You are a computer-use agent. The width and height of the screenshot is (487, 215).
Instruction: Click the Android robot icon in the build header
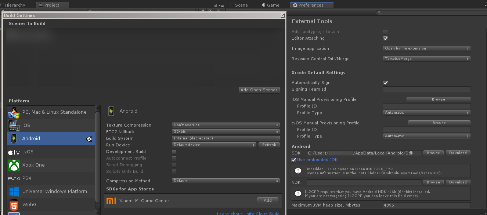click(111, 111)
